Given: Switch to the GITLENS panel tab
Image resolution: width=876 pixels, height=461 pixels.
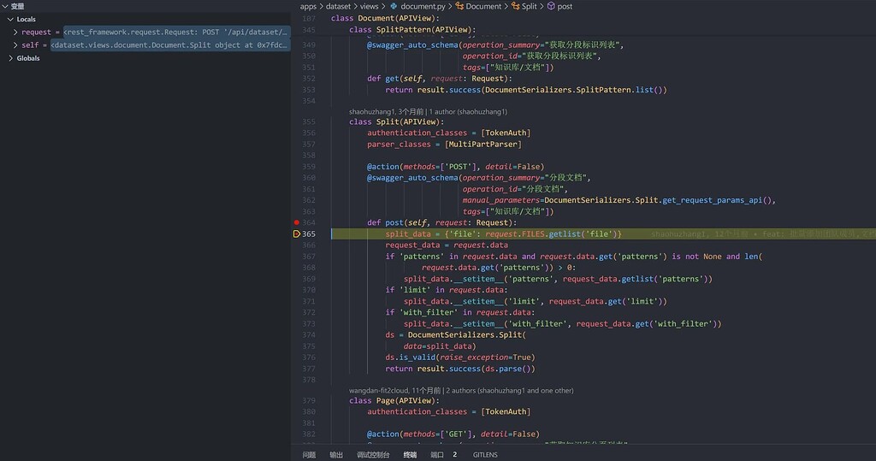Looking at the screenshot, I should [483, 454].
